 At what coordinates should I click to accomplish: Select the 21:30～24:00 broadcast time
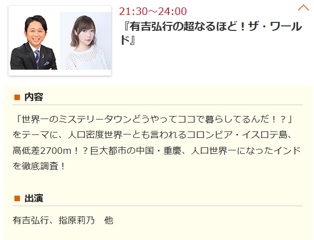point(153,11)
